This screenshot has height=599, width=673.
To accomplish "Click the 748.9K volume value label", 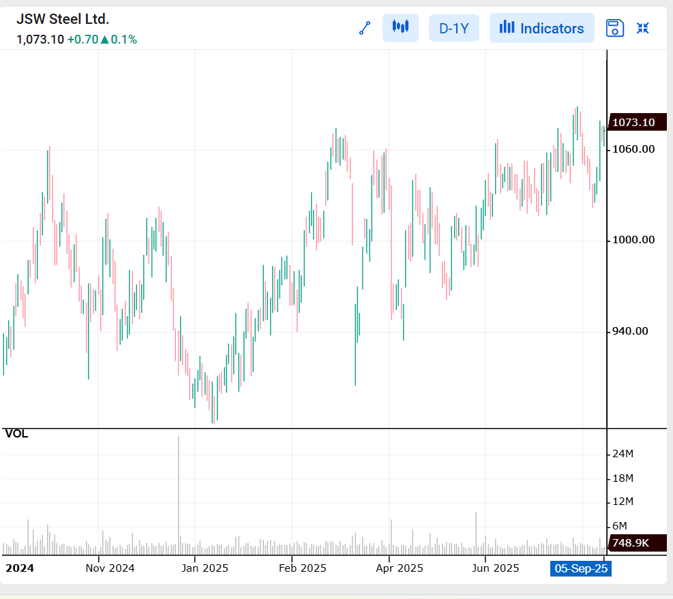I will [x=638, y=543].
